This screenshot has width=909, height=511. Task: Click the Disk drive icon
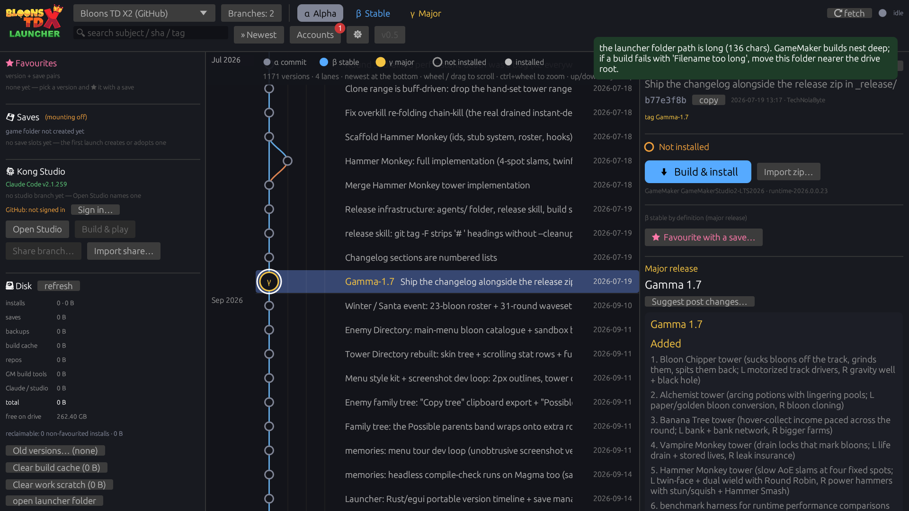(x=9, y=286)
